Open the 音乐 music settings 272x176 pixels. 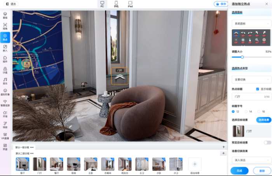pyautogui.click(x=5, y=81)
